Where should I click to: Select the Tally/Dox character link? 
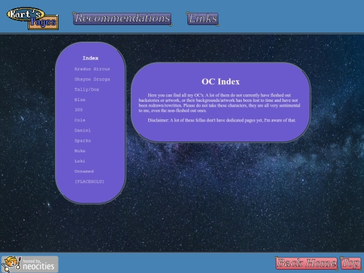(x=87, y=90)
